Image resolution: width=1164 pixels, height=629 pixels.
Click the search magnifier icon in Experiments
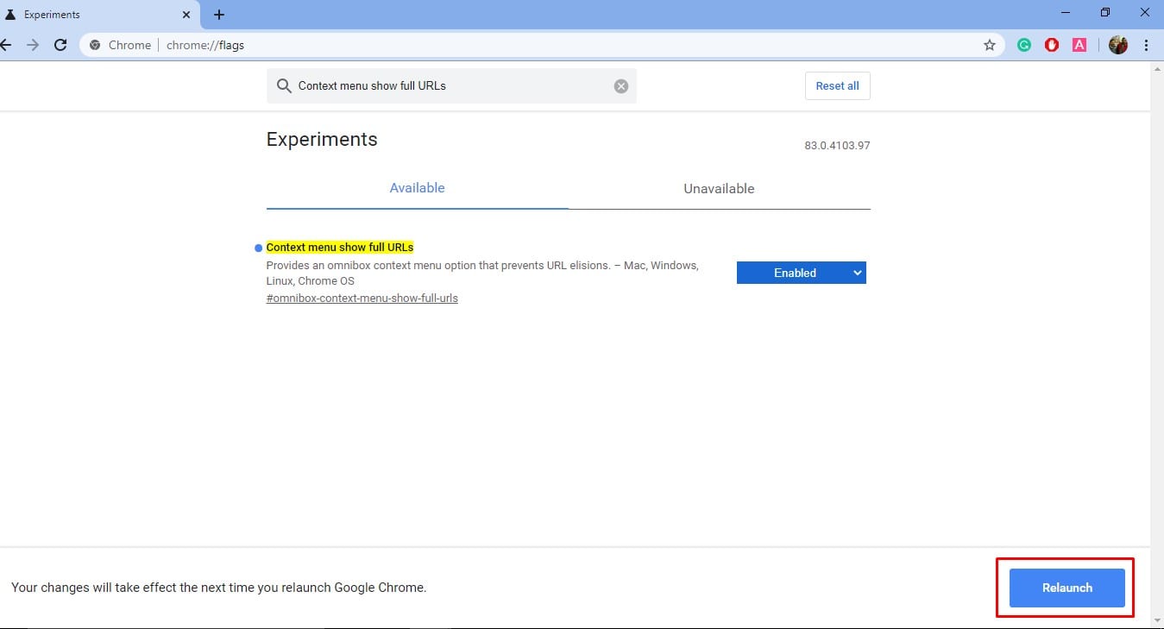(x=284, y=85)
